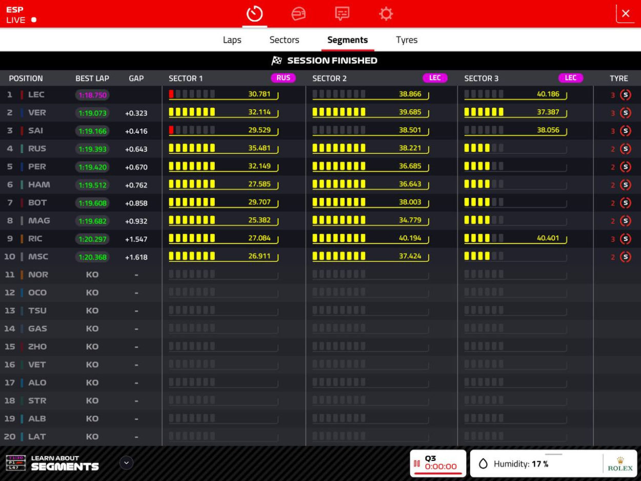Click VER gap value +0.323

(136, 113)
